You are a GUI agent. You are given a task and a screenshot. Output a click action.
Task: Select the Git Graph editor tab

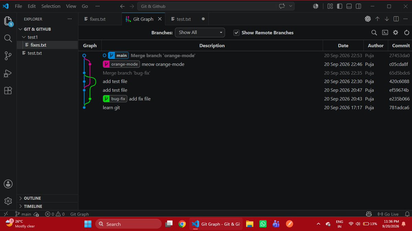tap(143, 19)
